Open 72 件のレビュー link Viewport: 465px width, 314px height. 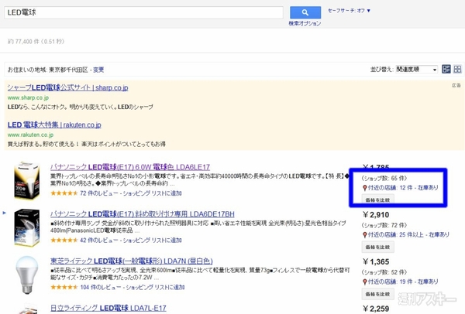click(x=99, y=193)
